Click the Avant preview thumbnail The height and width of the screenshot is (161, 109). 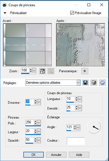pos(27,45)
